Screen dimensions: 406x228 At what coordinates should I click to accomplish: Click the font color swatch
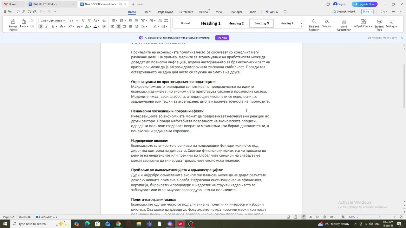(95, 27)
